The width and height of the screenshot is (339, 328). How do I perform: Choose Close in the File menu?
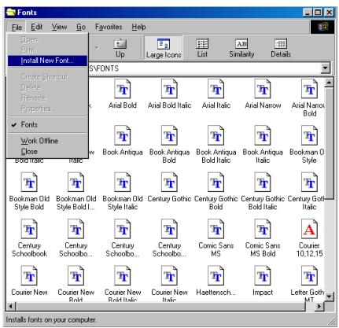pyautogui.click(x=47, y=152)
